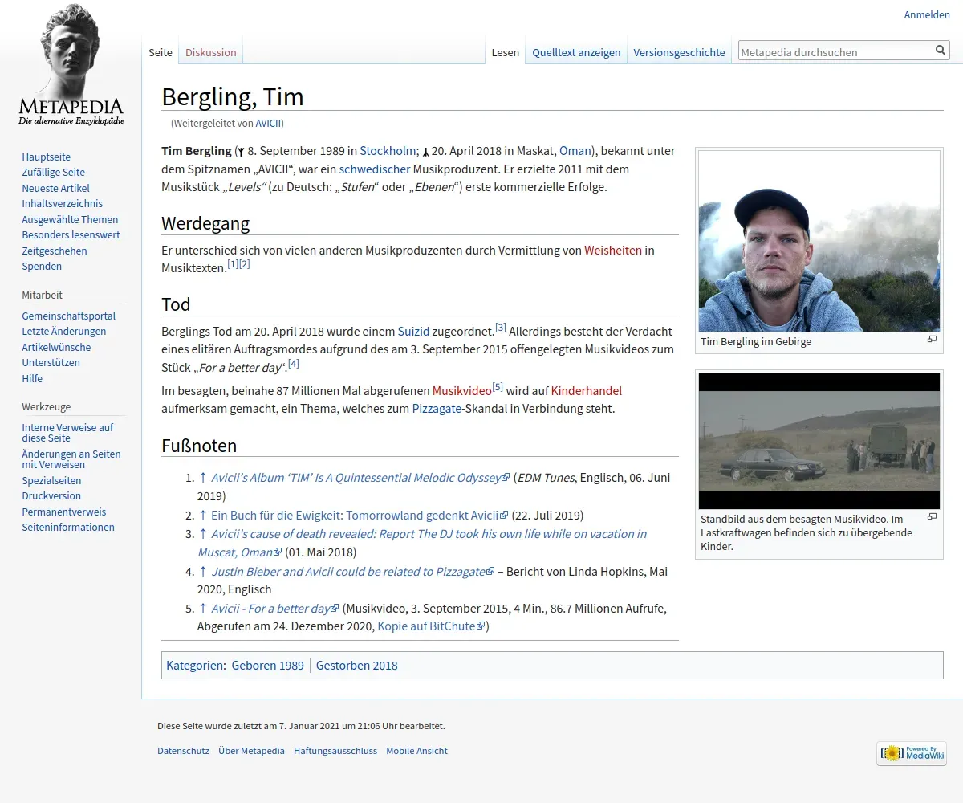Jump back via footnote 3 up arrow
963x803 pixels.
coord(203,534)
